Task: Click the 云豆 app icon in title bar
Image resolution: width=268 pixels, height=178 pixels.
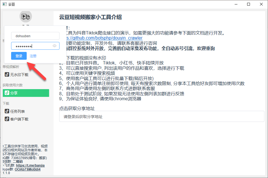Action: (5, 4)
